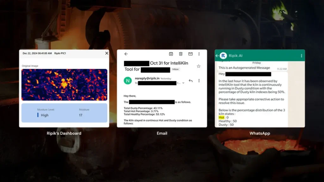Star the IntelliKiln email

199,66
